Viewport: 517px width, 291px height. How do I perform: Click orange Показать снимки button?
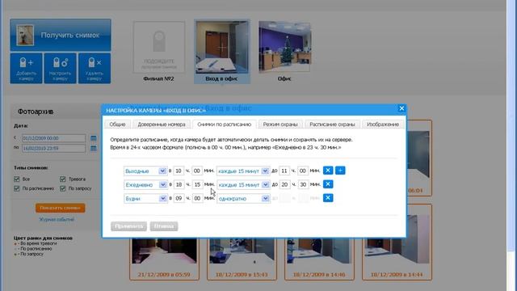(x=61, y=208)
